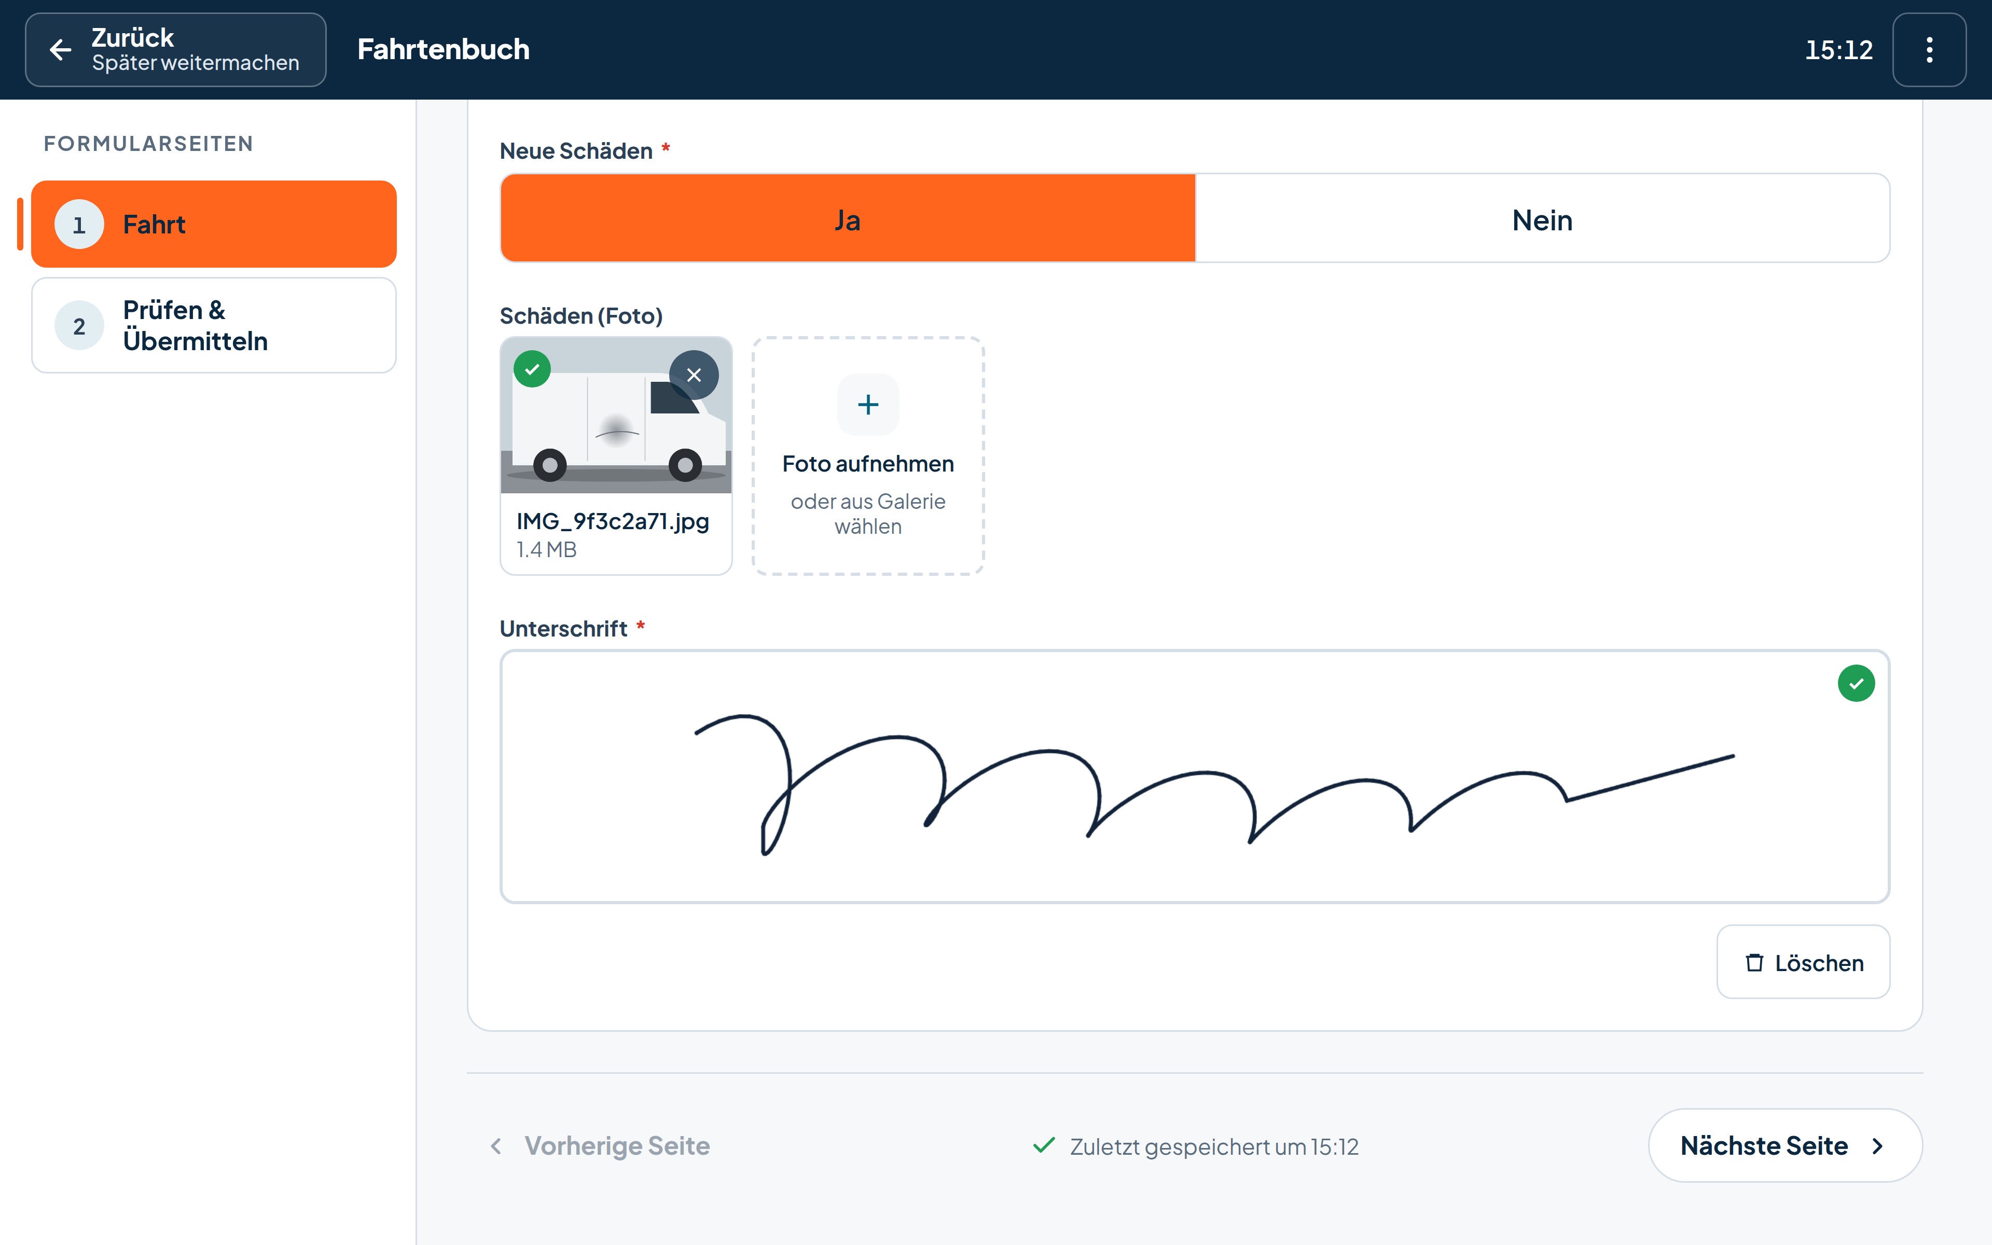The height and width of the screenshot is (1245, 1992).
Task: Click the Foto aufnehmen upload tile
Action: pos(867,455)
